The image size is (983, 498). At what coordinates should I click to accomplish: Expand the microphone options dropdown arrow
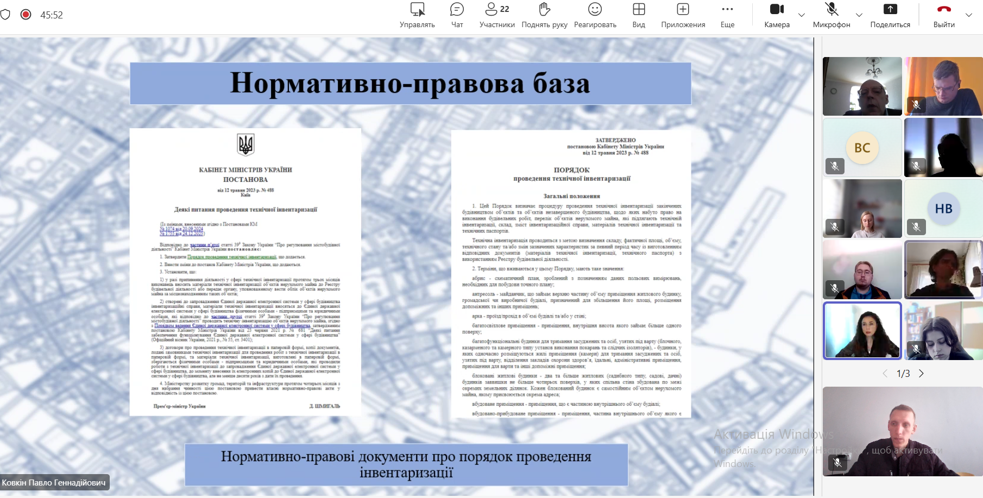point(859,15)
